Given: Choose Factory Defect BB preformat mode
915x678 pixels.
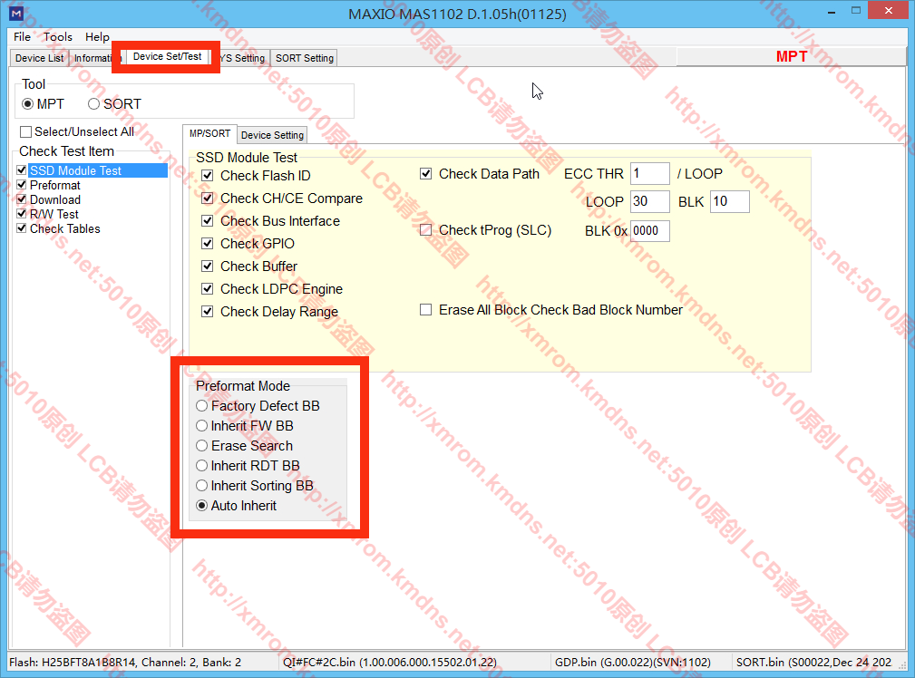Looking at the screenshot, I should click(202, 406).
